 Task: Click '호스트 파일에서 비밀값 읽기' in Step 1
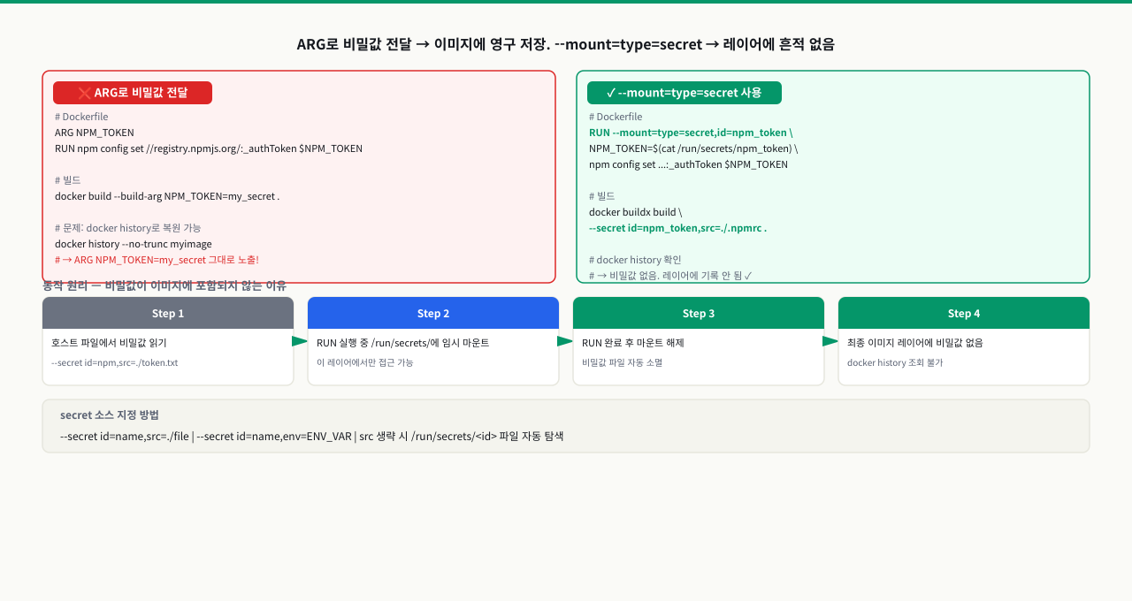coord(109,343)
